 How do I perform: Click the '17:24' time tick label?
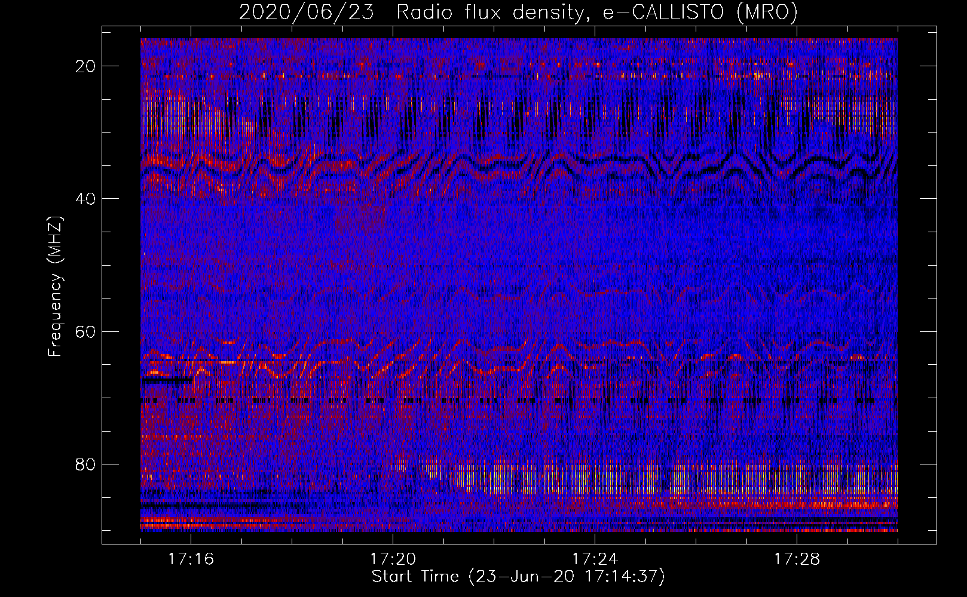pos(595,559)
